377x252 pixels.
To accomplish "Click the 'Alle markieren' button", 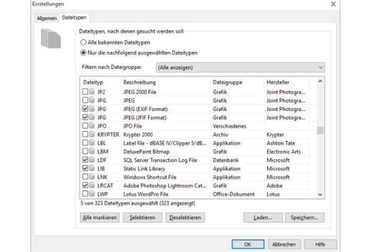I will click(x=99, y=218).
